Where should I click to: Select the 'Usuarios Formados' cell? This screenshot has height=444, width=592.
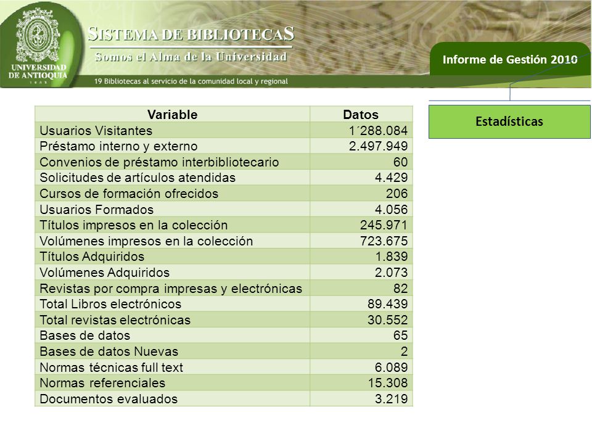click(173, 209)
